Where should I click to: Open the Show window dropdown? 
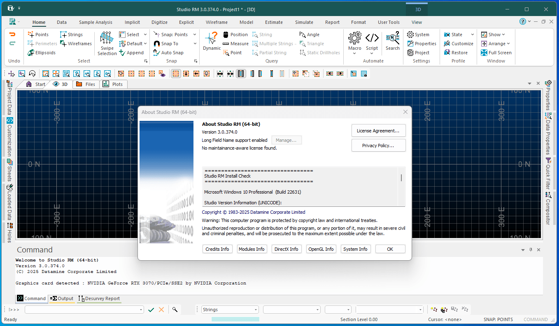tap(503, 35)
